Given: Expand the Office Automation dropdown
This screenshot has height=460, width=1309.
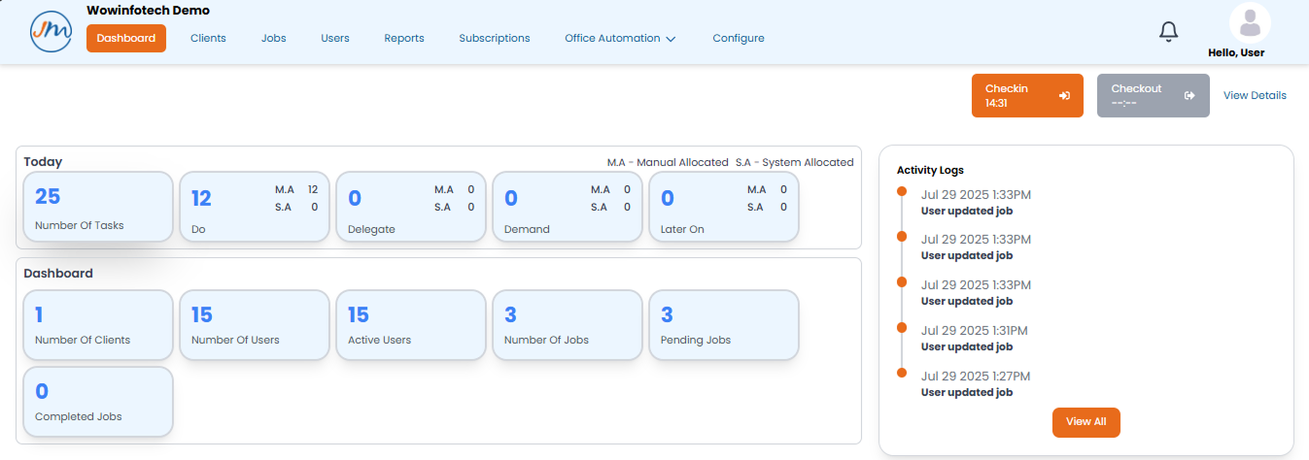Looking at the screenshot, I should (620, 39).
